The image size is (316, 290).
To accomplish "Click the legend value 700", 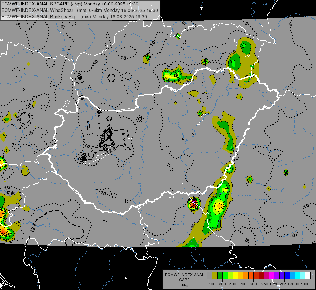I will pos(243,284).
